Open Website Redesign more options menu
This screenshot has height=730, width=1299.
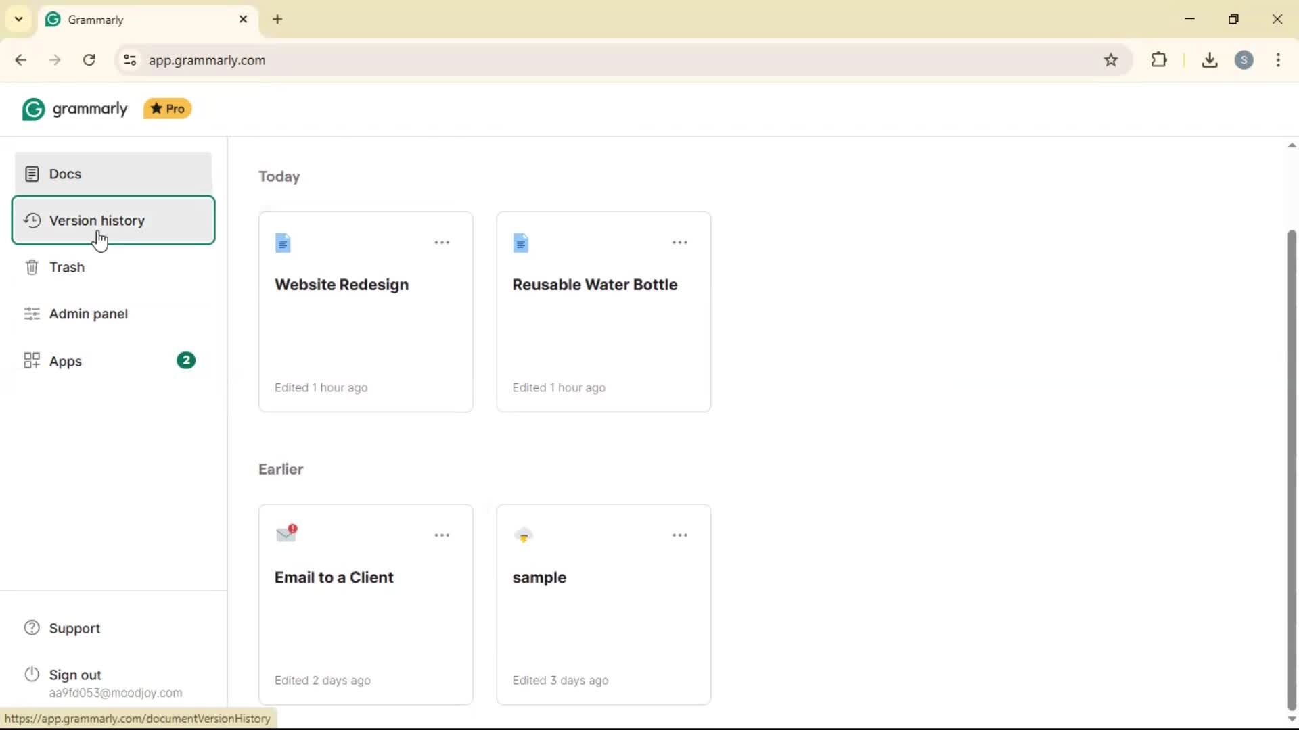tap(442, 243)
